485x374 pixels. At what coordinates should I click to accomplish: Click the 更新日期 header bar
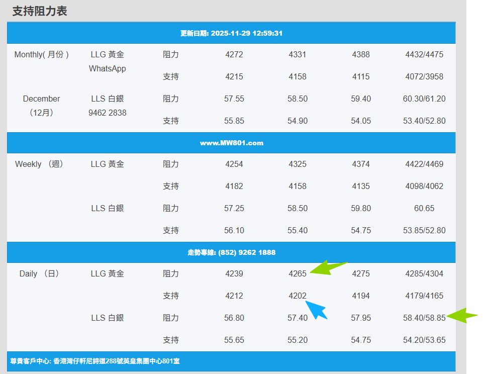(x=231, y=33)
